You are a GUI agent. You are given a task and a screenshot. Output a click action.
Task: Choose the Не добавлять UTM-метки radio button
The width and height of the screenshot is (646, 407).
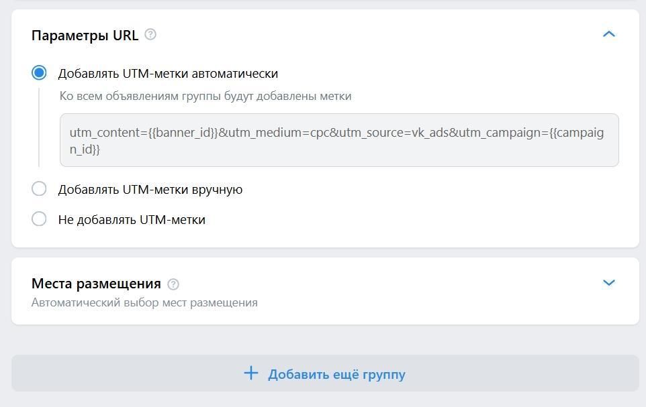(39, 219)
